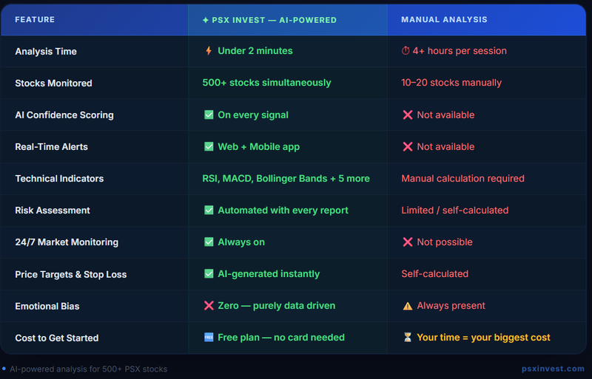Click the warning triangle beside Always present

pos(408,306)
